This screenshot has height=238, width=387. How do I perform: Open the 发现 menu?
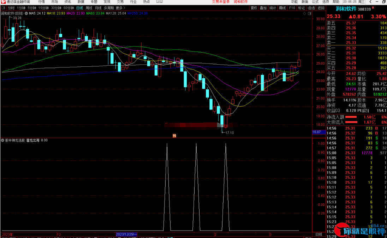pos(107,2)
